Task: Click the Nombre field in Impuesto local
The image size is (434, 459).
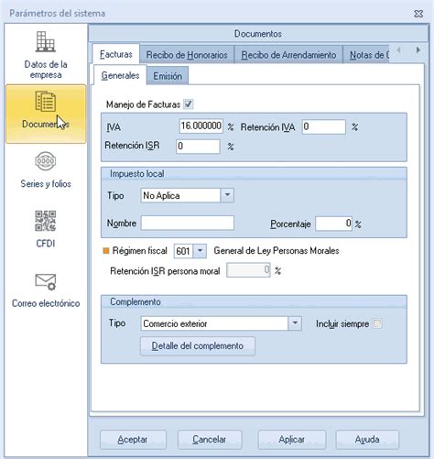Action: coord(188,223)
